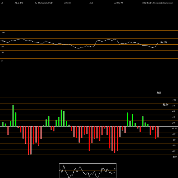Click the 50 label on the RSI panel
Screen dimensions: 178x178
tap(2, 47)
